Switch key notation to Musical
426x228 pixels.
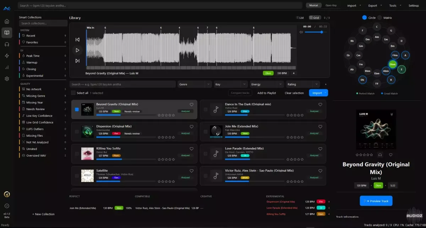pyautogui.click(x=313, y=5)
